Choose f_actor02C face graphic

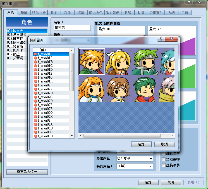[x=51, y=97]
